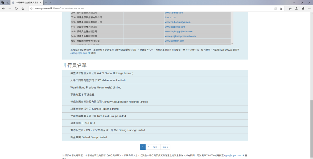This screenshot has width=313, height=159.
Task: Share this page using share icon
Action: 303,8
